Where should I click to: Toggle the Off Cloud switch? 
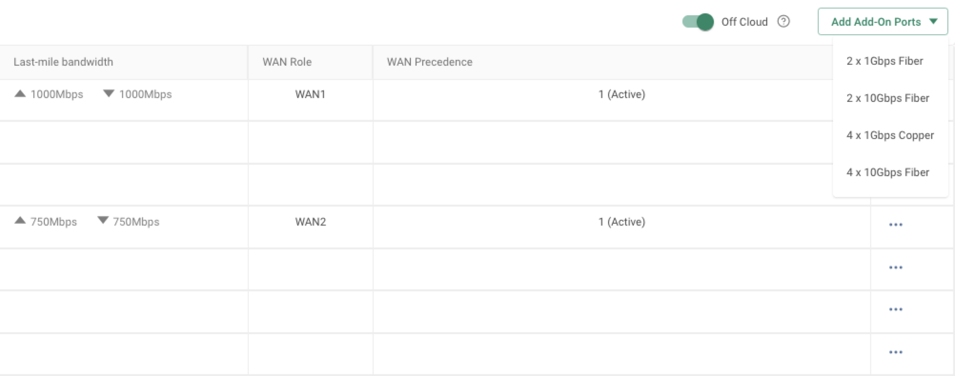698,22
